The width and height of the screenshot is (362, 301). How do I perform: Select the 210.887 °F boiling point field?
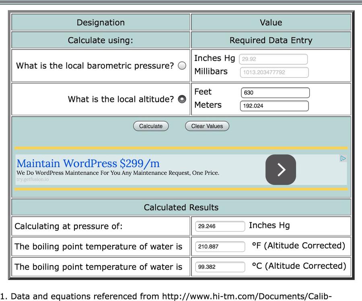coord(220,246)
